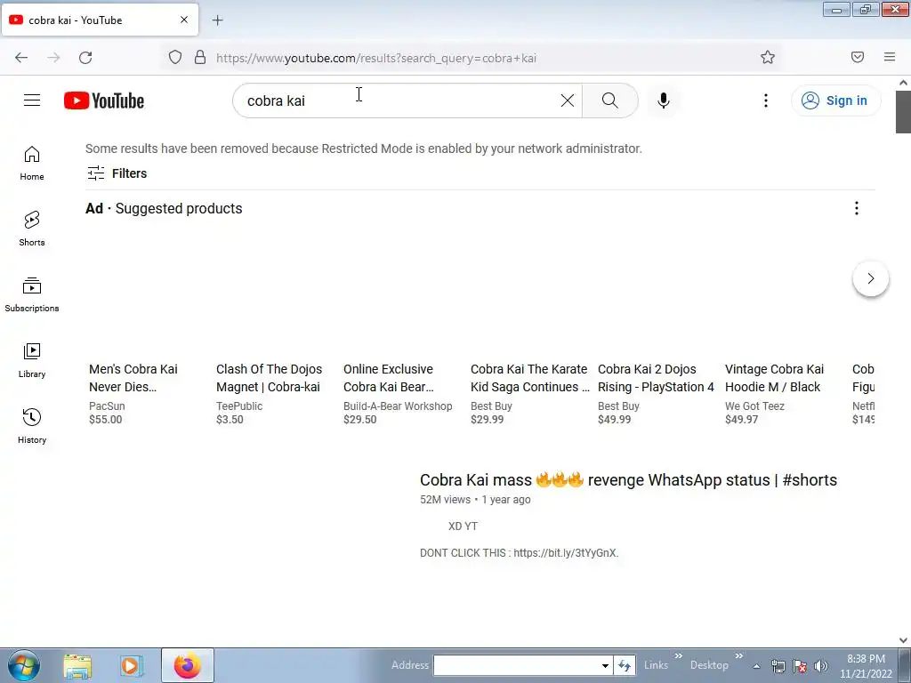Open Cobra Kai 2 Dojos Rising product
Viewport: 911px width, 683px height.
(656, 378)
